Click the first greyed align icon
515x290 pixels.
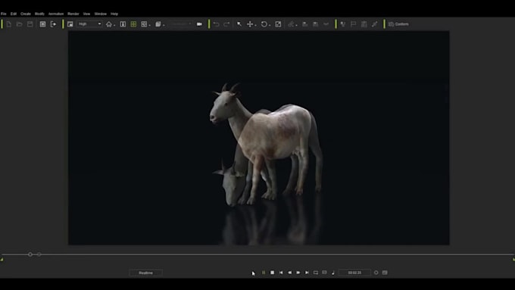pyautogui.click(x=304, y=24)
